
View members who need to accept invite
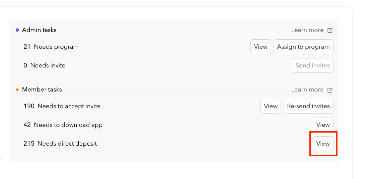[x=271, y=106]
